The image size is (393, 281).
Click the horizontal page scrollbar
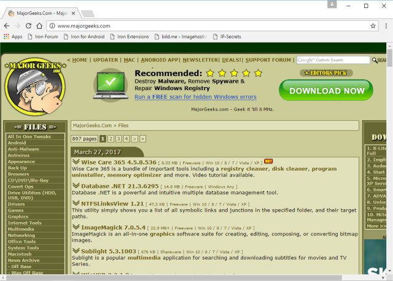174,277
